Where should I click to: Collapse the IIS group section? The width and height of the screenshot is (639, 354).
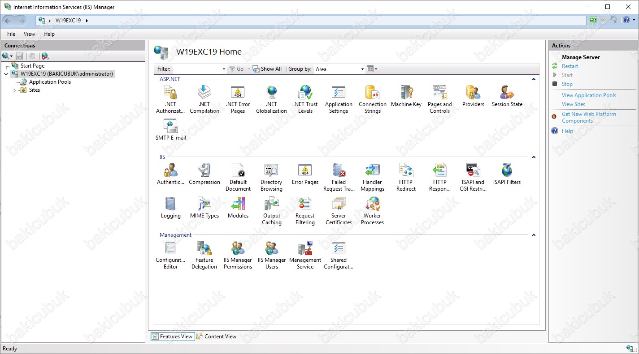(x=534, y=157)
